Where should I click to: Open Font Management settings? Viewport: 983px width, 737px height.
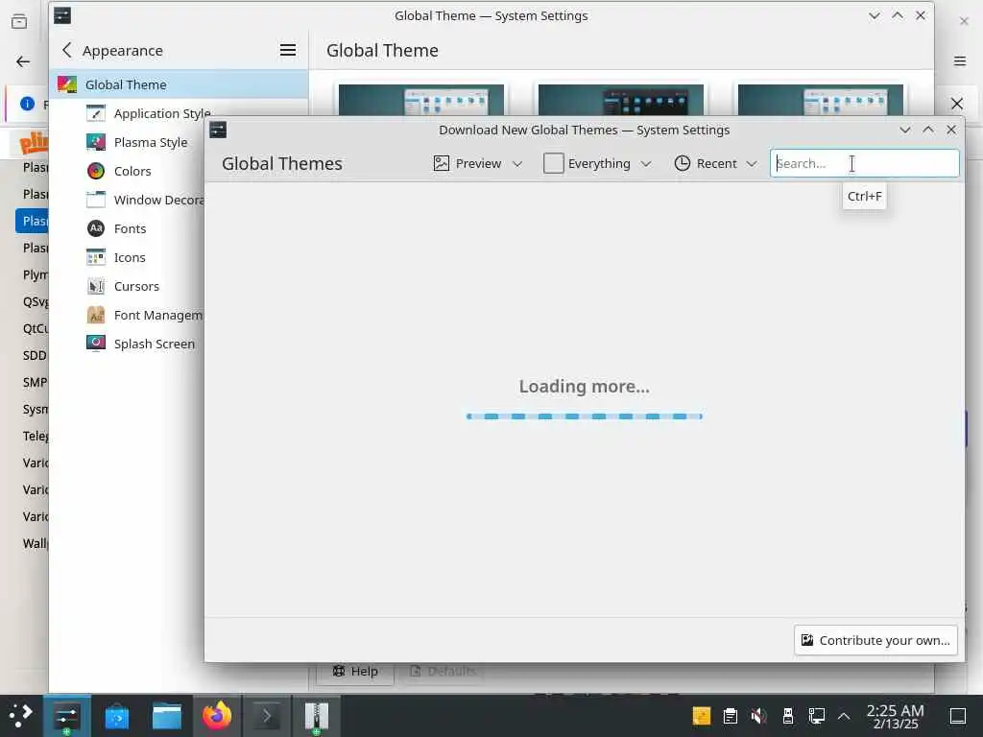[x=157, y=315]
